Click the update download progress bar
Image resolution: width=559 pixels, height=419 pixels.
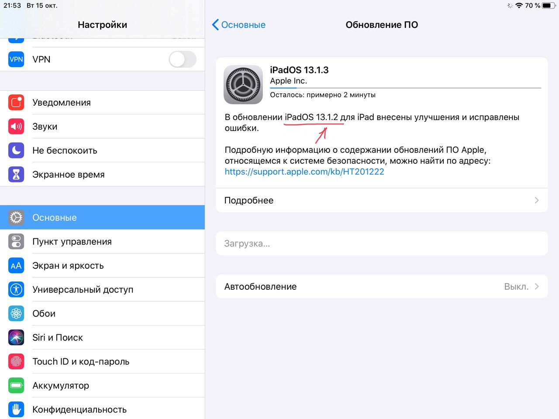tap(405, 88)
